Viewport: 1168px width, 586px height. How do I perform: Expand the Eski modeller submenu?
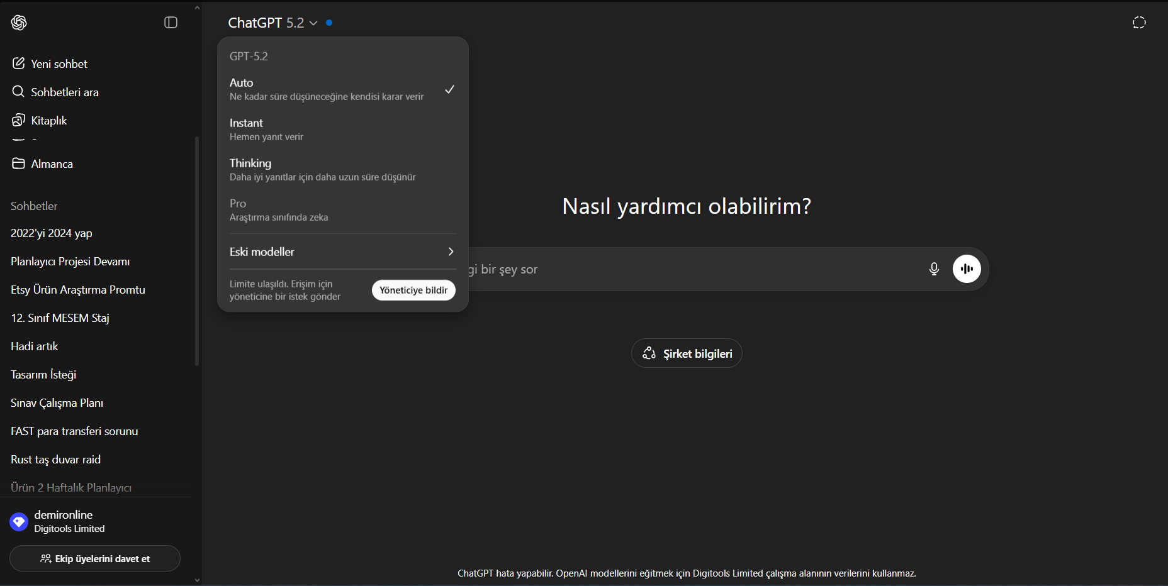(x=342, y=252)
